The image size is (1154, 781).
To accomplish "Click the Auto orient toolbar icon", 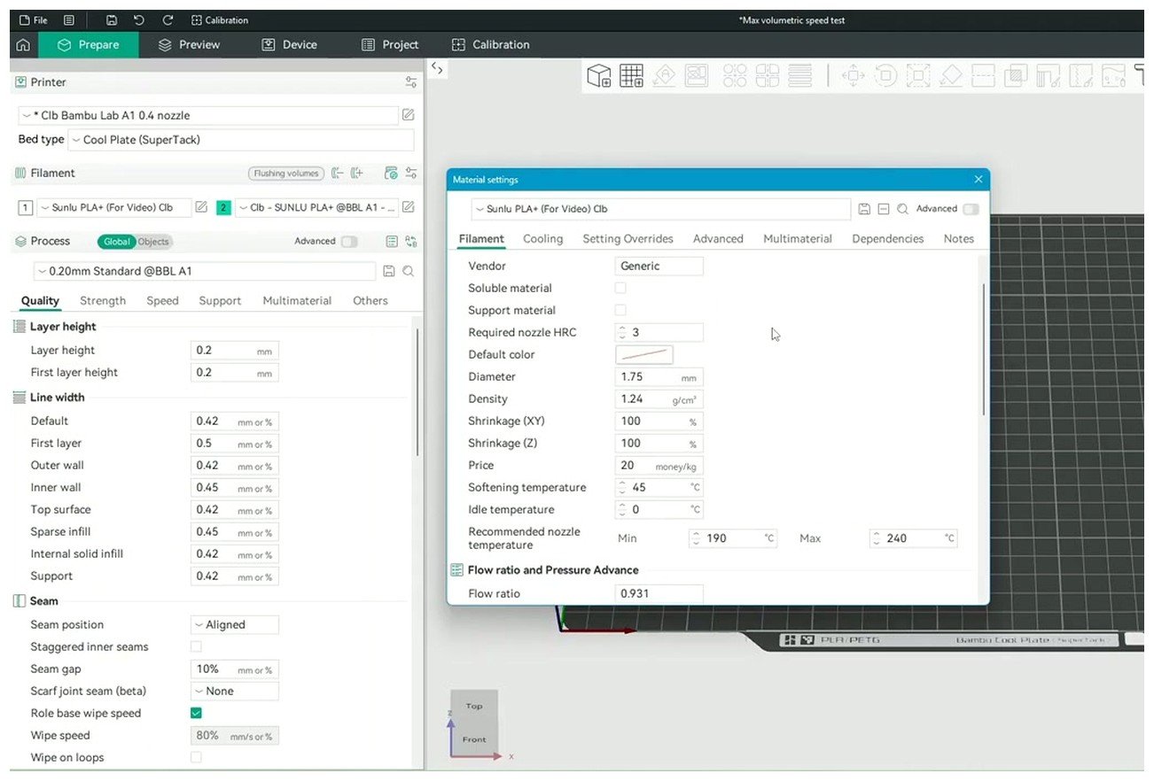I will (x=665, y=76).
